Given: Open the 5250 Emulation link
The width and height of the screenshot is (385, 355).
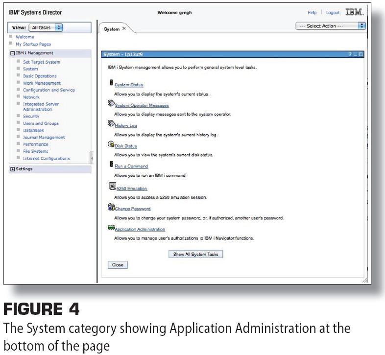Looking at the screenshot, I should coord(132,189).
